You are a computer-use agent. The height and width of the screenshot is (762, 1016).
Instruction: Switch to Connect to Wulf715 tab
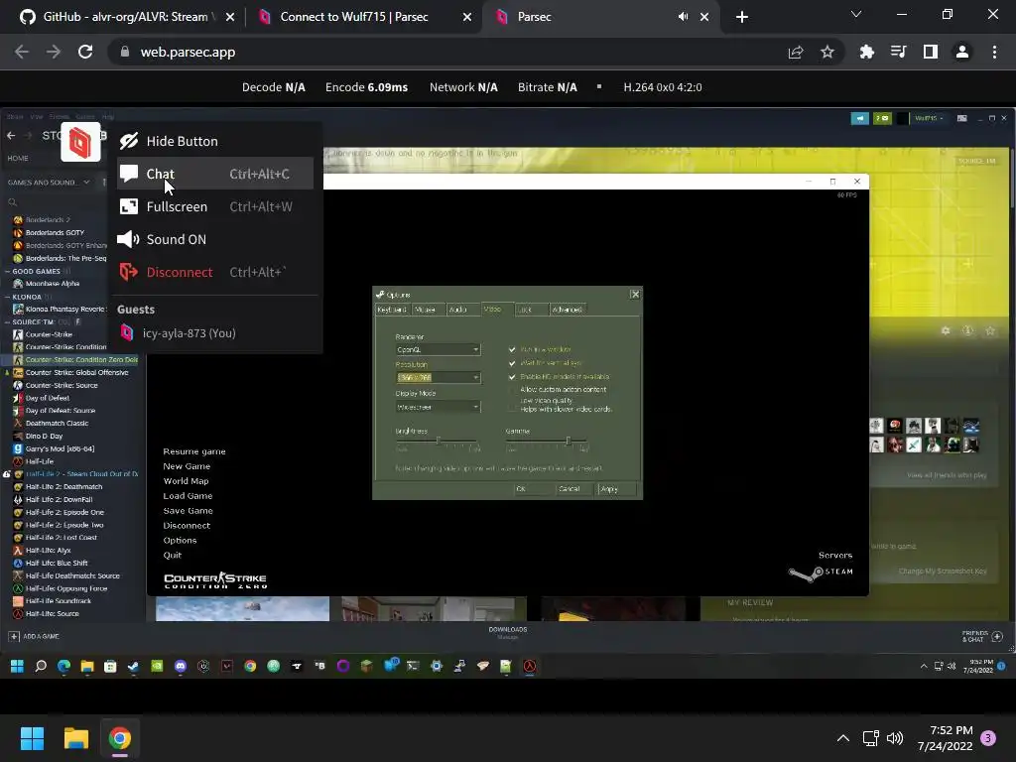click(354, 17)
